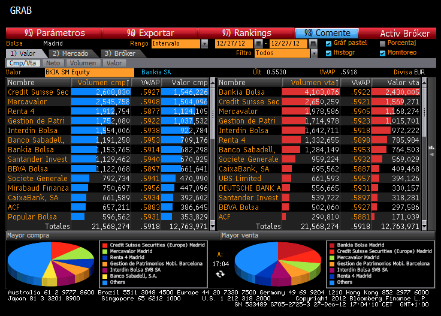Viewport: 441px width, 316px height.
Task: Click the BKIA SM Equity input field
Action: pyautogui.click(x=89, y=73)
